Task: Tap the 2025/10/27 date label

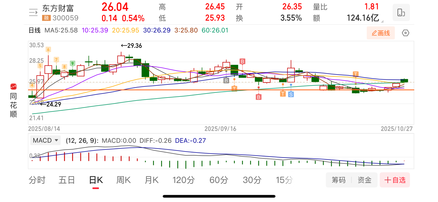Action: [x=397, y=129]
